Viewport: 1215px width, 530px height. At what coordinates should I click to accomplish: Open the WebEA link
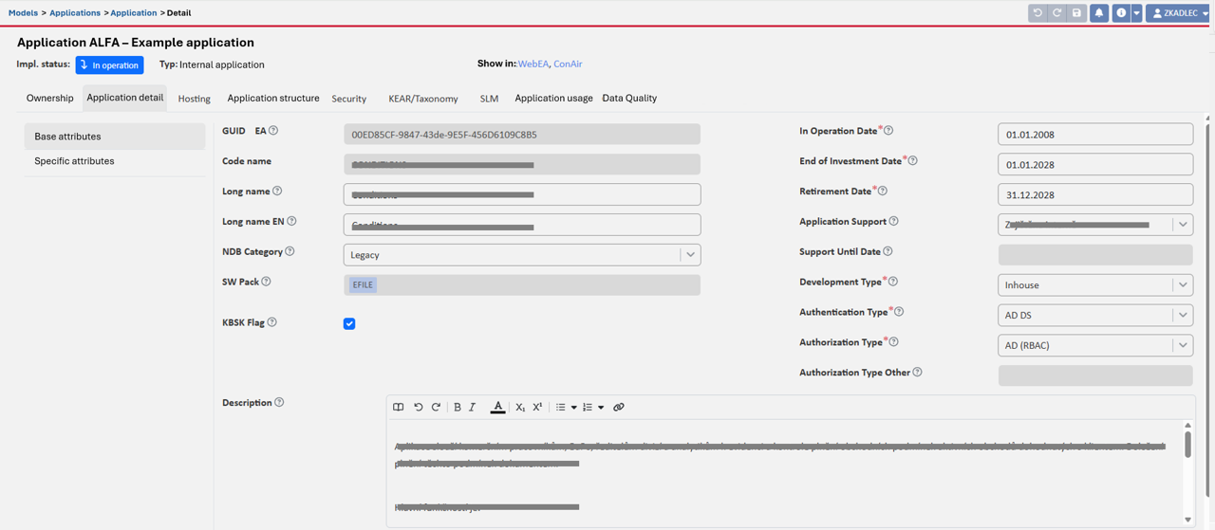click(533, 64)
